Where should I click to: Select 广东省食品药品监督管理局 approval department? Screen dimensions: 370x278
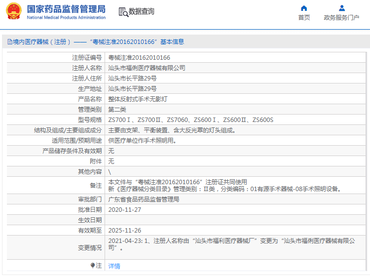(x=144, y=199)
